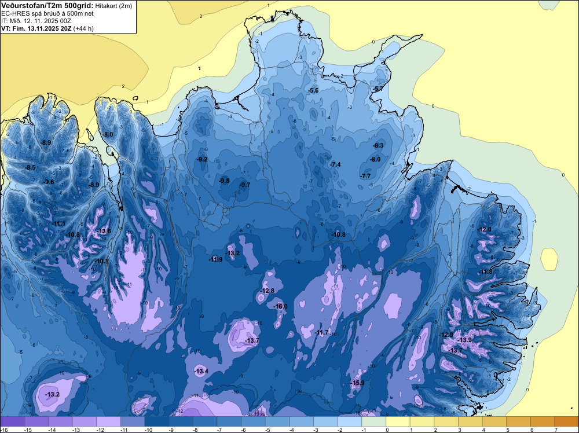Click the legend tick label -15

27,430
